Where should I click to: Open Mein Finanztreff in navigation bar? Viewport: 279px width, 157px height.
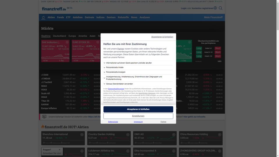213,17
